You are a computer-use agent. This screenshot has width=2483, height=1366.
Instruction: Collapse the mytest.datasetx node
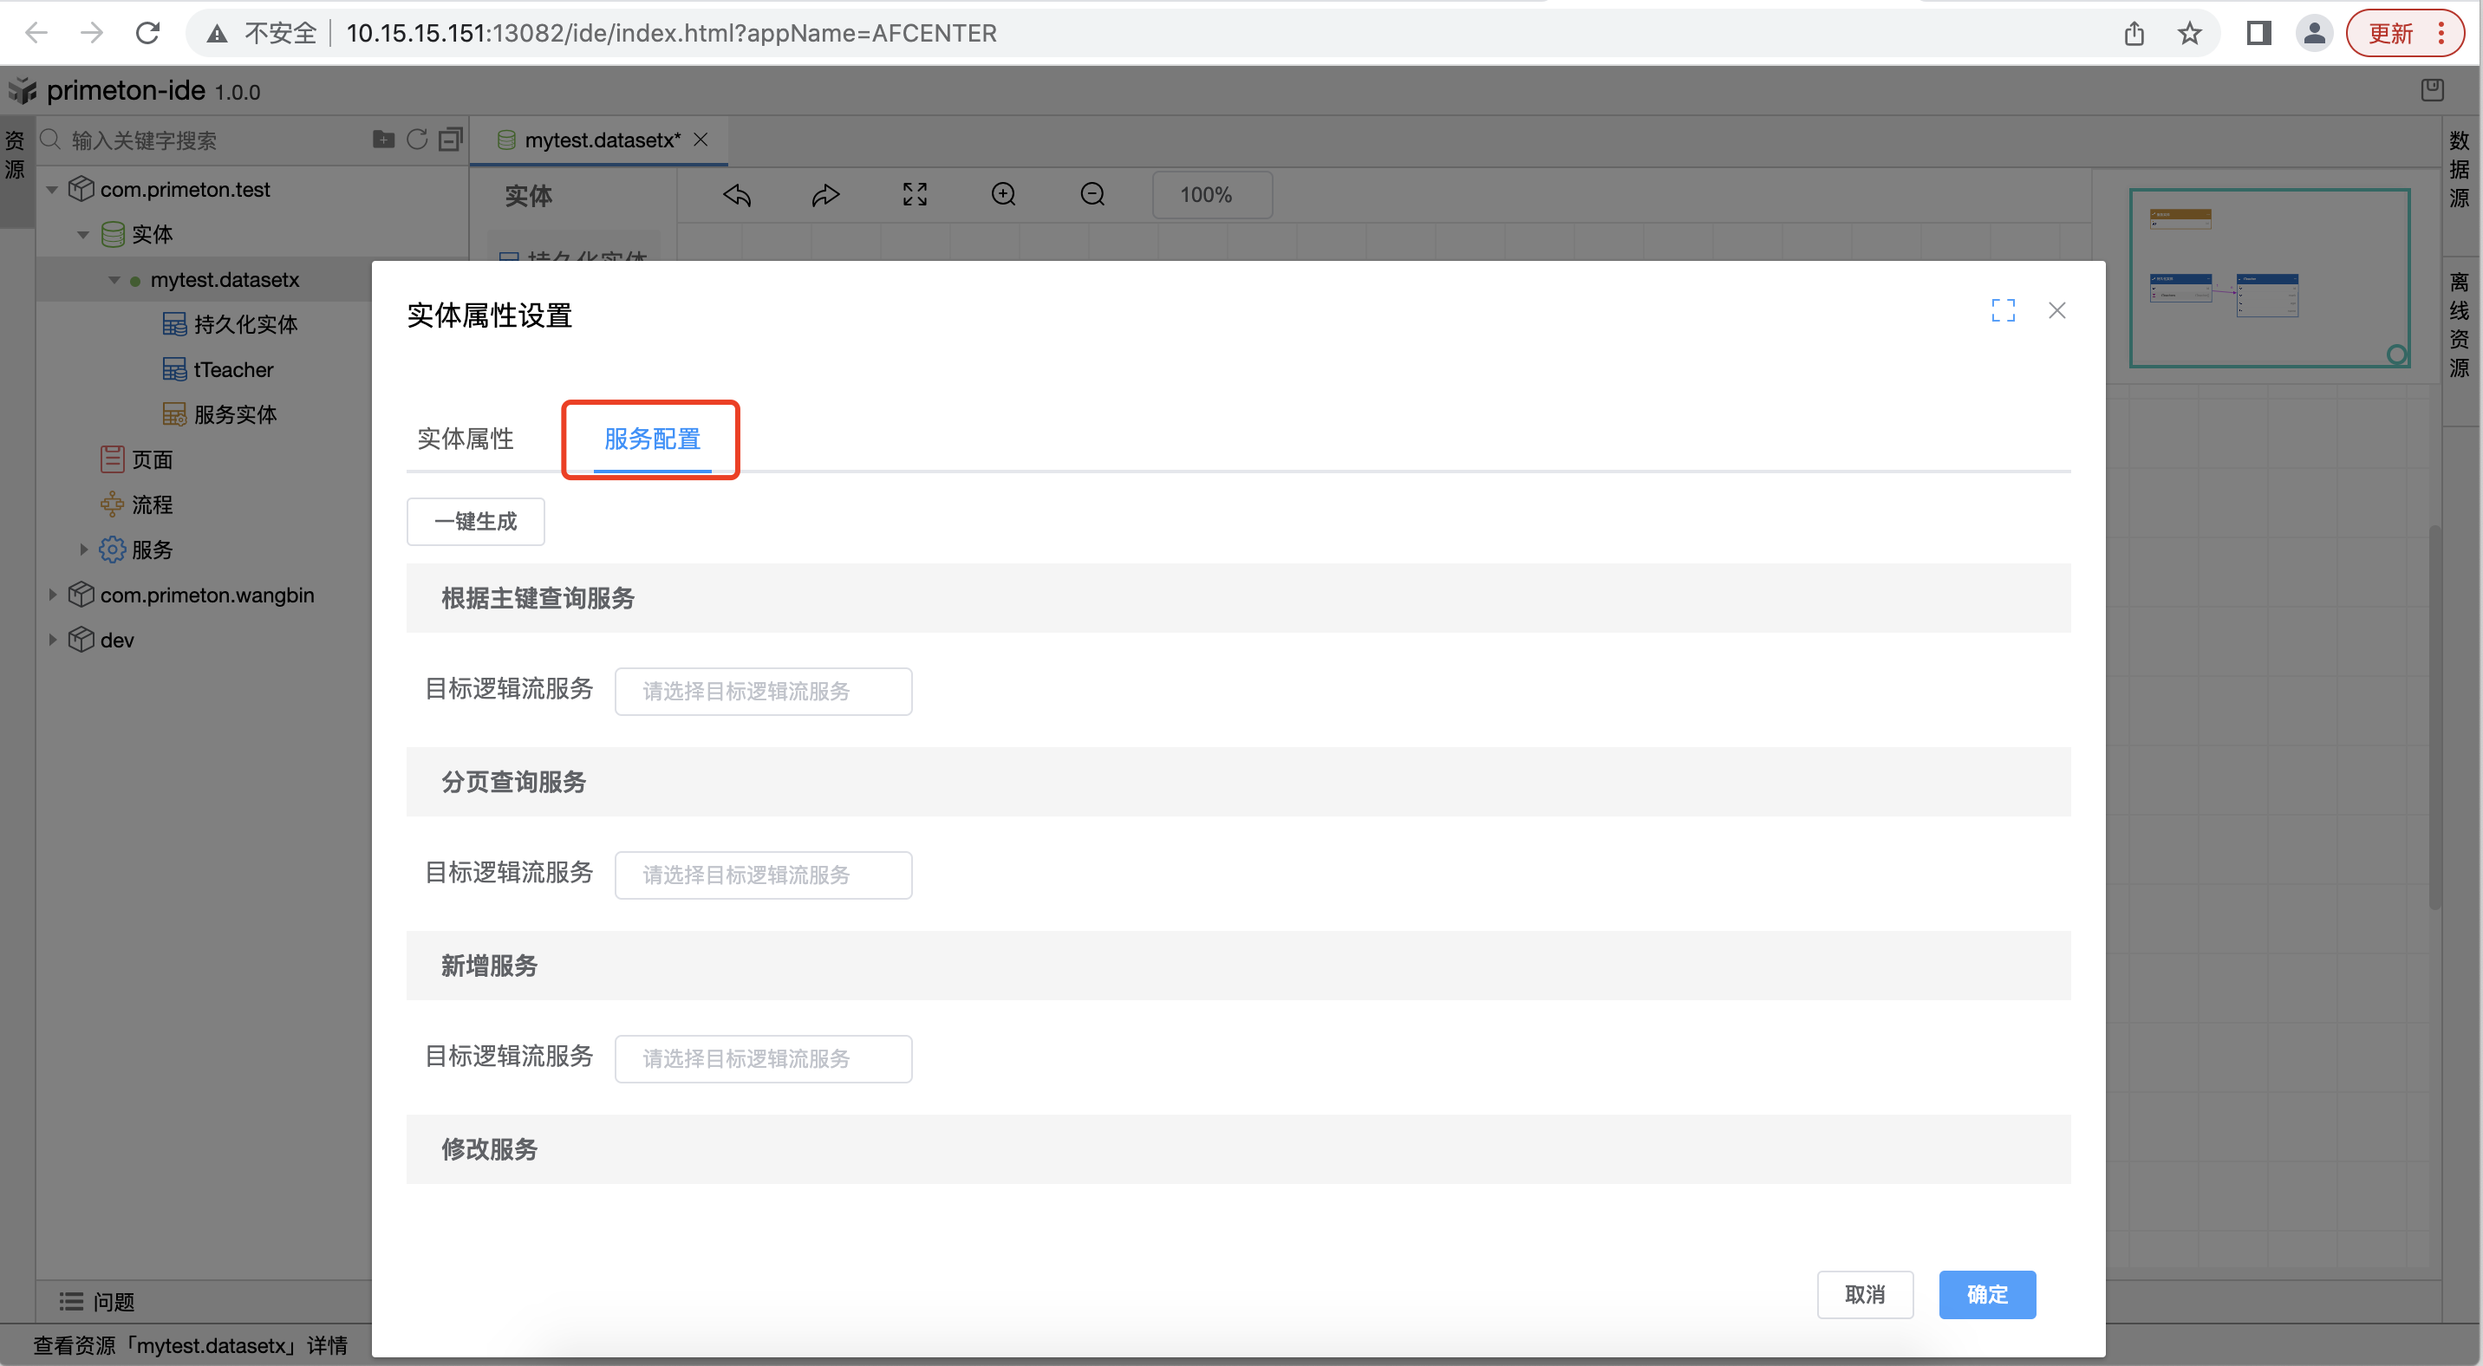pos(114,279)
